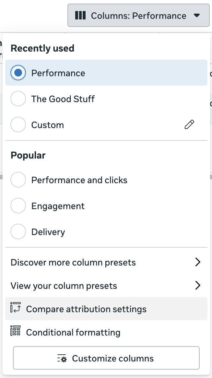Expand View your column presets chevron

click(198, 286)
